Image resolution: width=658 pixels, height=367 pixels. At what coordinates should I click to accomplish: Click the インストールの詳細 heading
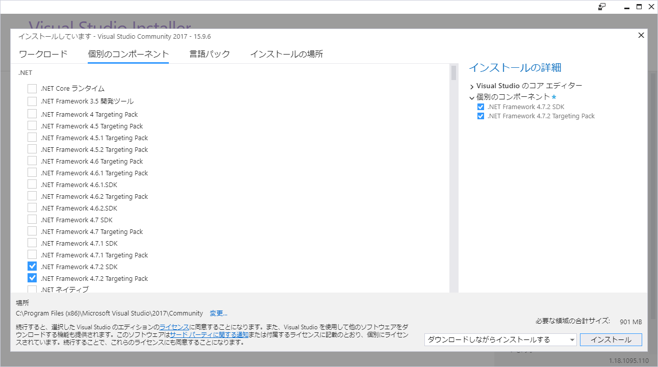pyautogui.click(x=515, y=68)
